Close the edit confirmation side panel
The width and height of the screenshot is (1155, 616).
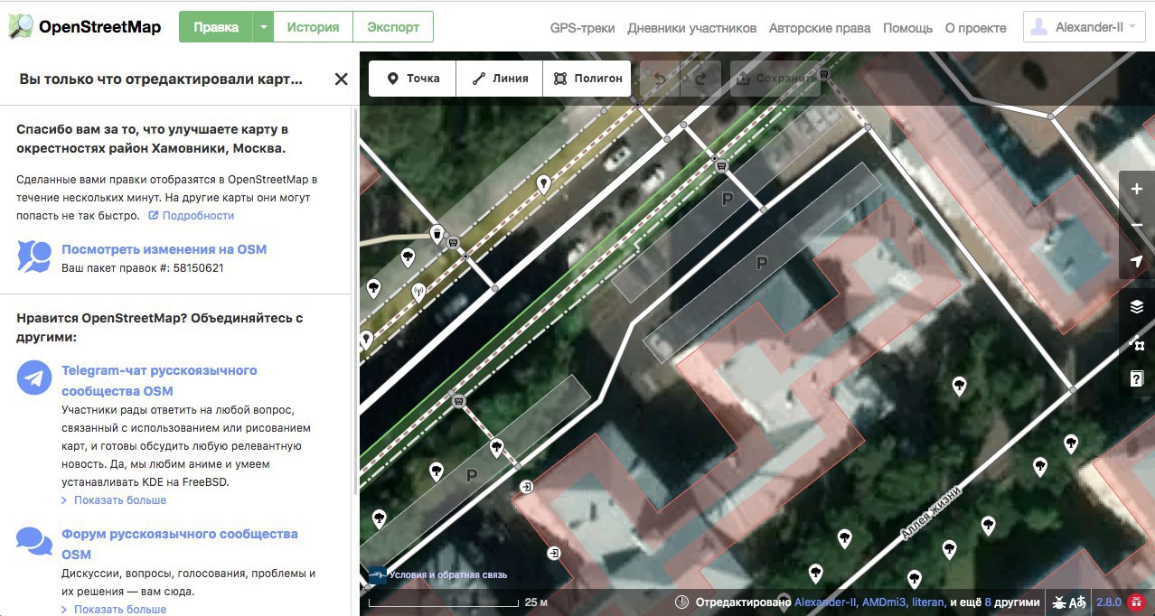click(341, 79)
